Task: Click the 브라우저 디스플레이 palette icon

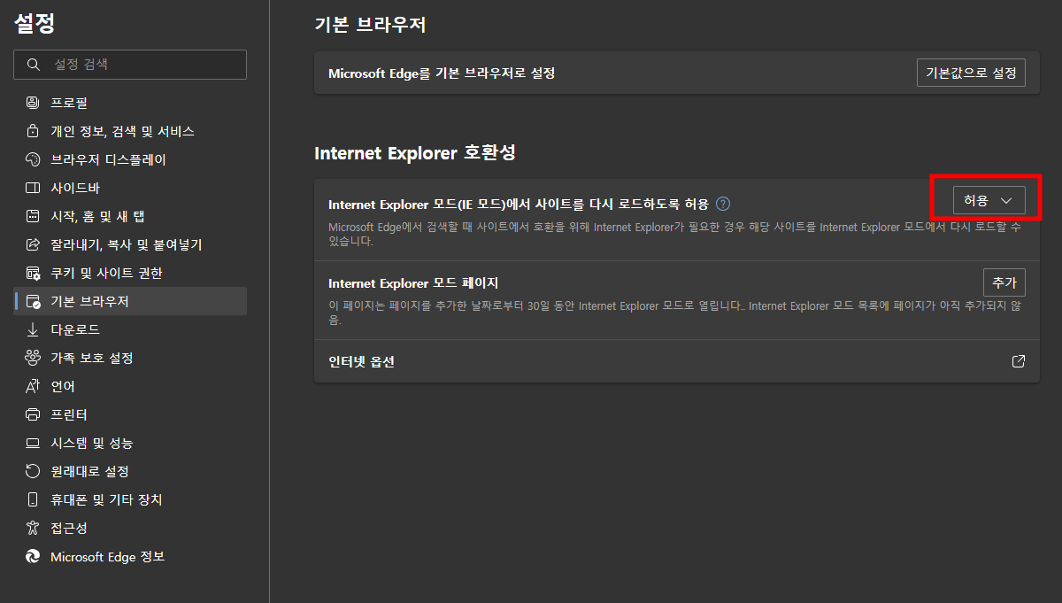Action: (33, 159)
